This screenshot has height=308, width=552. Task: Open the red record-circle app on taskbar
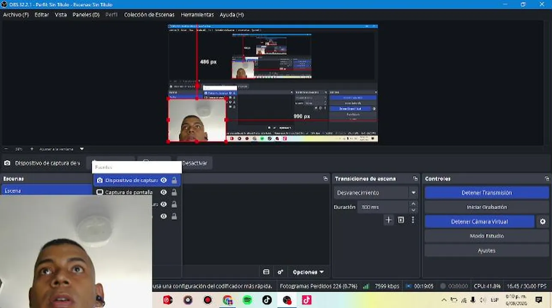[208, 300]
